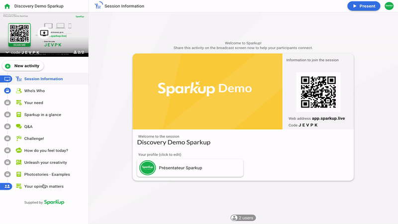Click the app.sparkup.live web address

tap(328, 118)
